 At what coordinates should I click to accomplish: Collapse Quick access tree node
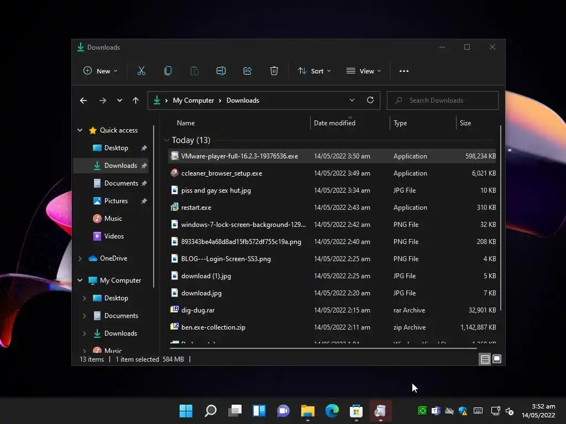point(80,130)
